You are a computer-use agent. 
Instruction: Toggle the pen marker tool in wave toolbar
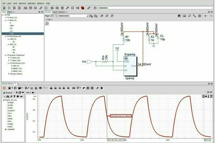pyautogui.click(x=84, y=88)
